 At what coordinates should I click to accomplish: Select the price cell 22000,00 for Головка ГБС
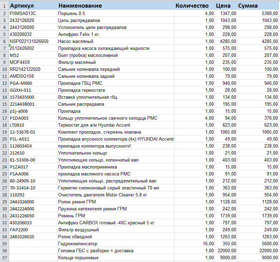(x=226, y=251)
